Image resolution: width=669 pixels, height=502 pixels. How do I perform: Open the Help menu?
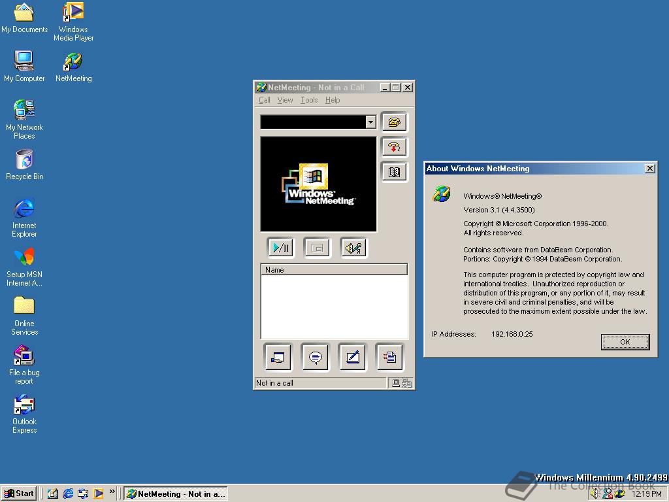333,100
